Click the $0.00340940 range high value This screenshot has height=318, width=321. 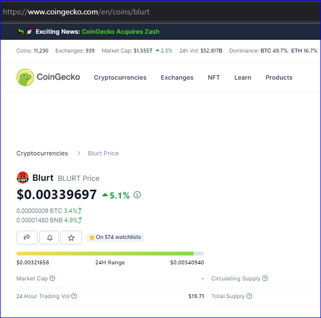click(187, 263)
